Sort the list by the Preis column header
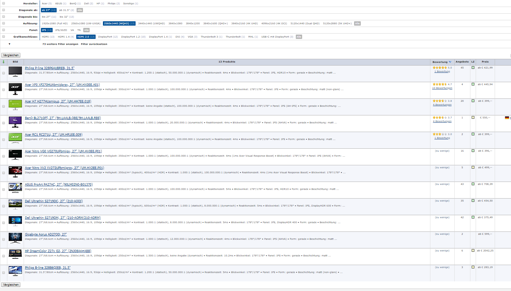511x291 pixels. click(485, 62)
